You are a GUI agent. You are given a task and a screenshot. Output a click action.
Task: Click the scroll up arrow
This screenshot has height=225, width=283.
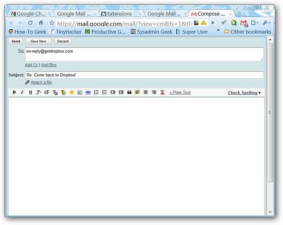[270, 40]
